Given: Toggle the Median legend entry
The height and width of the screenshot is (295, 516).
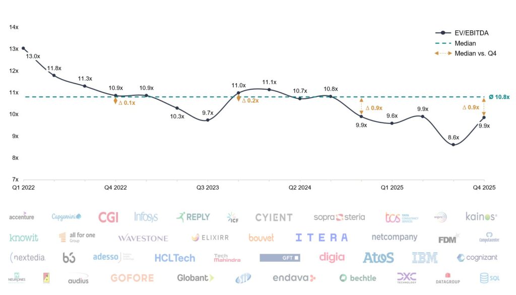Looking at the screenshot, I should [465, 43].
